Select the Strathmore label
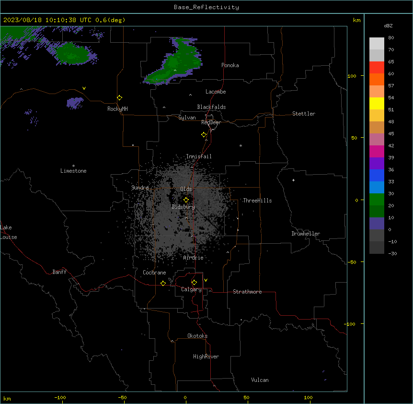This screenshot has height=404, width=413. [247, 292]
